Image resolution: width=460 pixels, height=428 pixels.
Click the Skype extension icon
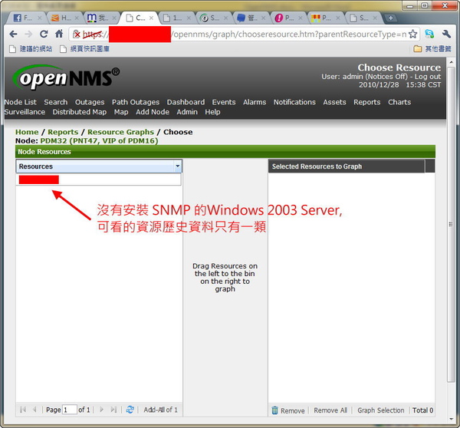pos(429,34)
